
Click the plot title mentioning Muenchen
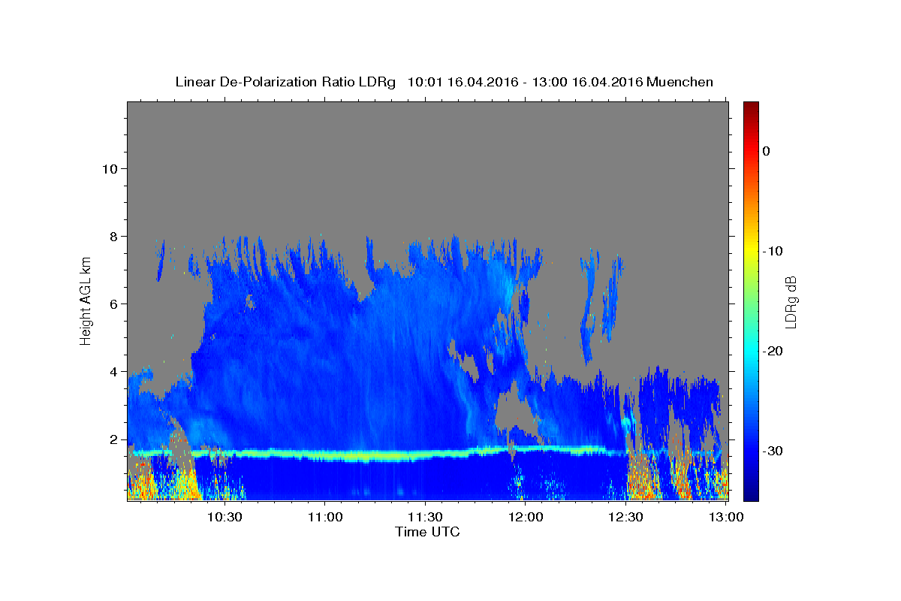[x=444, y=82]
